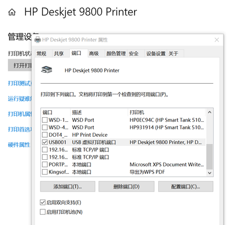
Task: Click the home icon beside the printer title
Action: click(x=12, y=12)
